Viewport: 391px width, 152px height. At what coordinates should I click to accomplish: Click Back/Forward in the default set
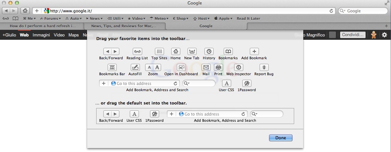click(x=111, y=114)
